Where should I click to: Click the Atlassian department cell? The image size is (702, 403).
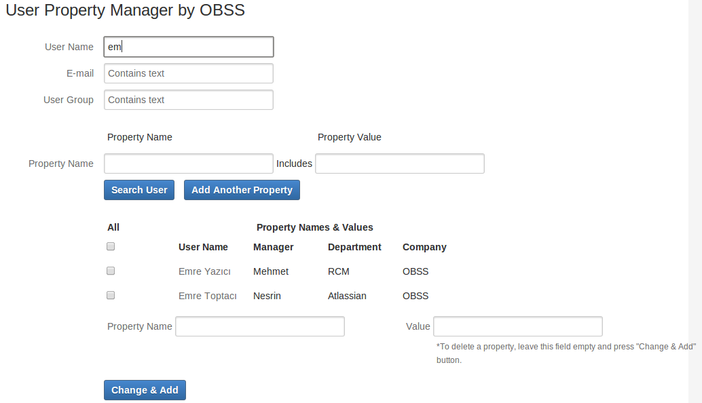tap(347, 296)
